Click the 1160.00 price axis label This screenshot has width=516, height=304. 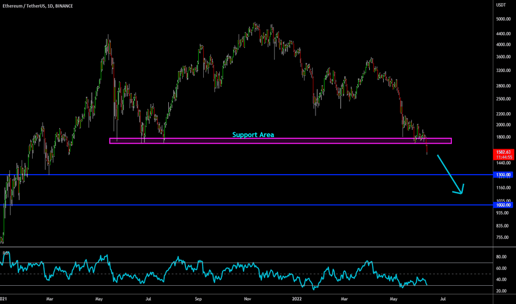503,188
